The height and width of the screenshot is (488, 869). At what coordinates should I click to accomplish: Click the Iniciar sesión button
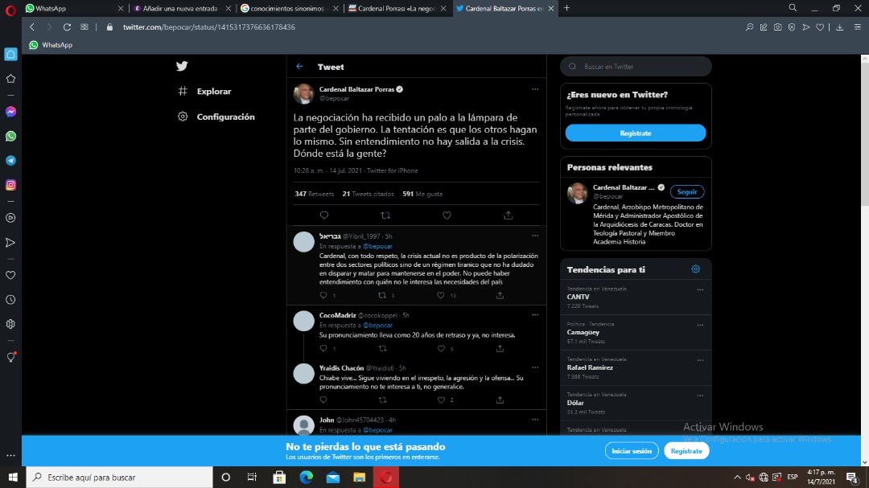[x=632, y=451]
